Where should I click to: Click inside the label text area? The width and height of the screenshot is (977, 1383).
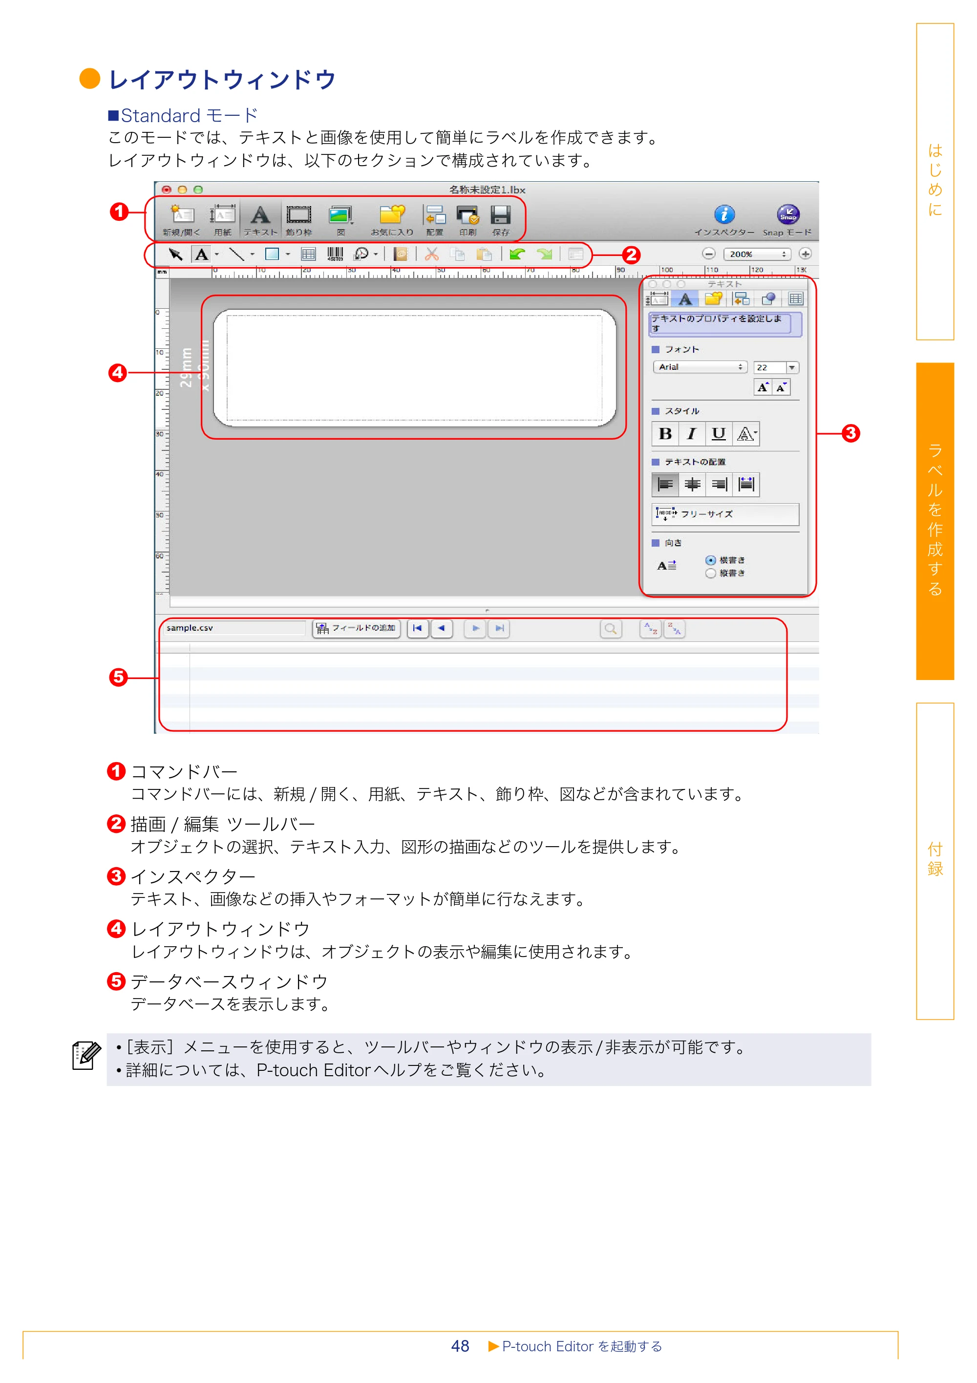414,367
